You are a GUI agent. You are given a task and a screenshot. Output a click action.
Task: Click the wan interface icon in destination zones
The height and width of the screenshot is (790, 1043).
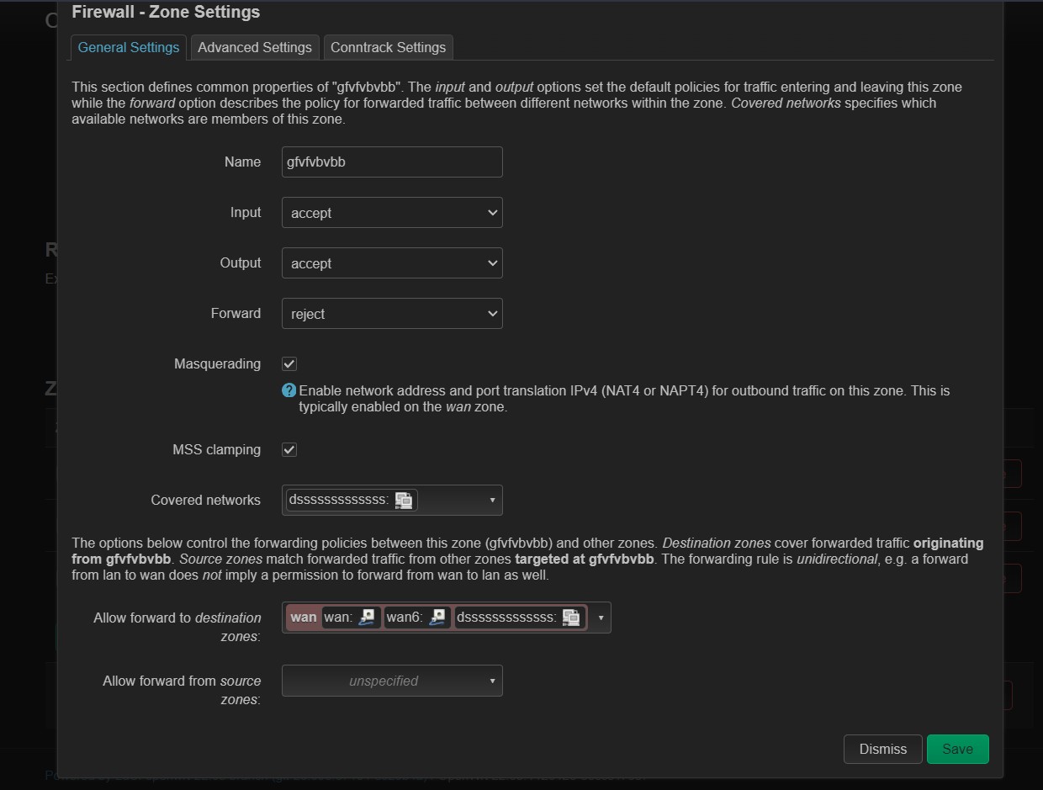pyautogui.click(x=365, y=617)
